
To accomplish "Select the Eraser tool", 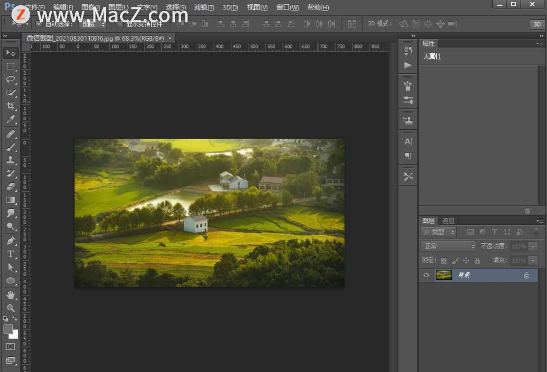I will (x=10, y=187).
